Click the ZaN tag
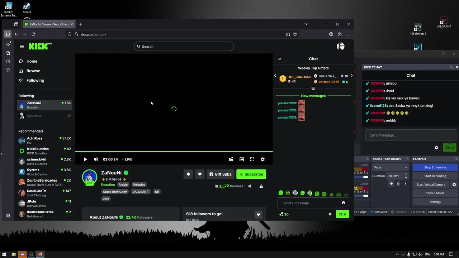The width and height of the screenshot is (459, 258). tap(106, 199)
